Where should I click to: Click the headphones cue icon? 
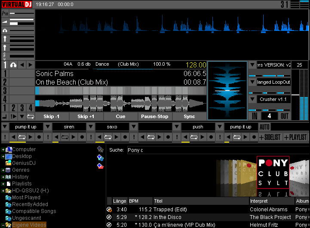(13, 65)
